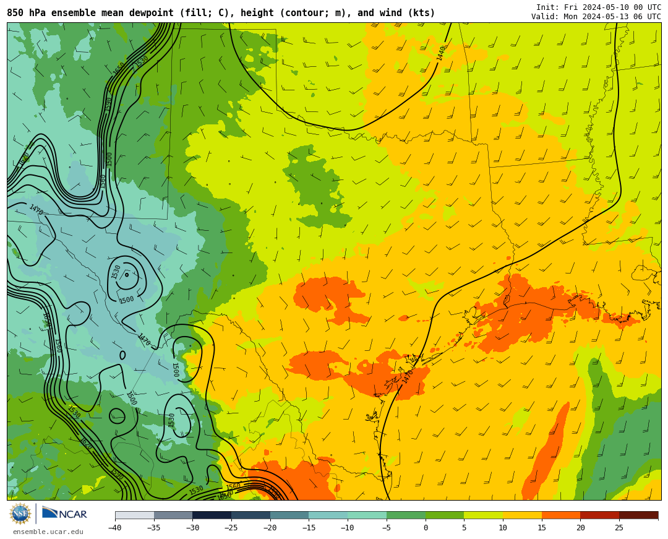Click the 0 colorbar tick label
Viewport: 668px width, 539px height.
tap(426, 527)
